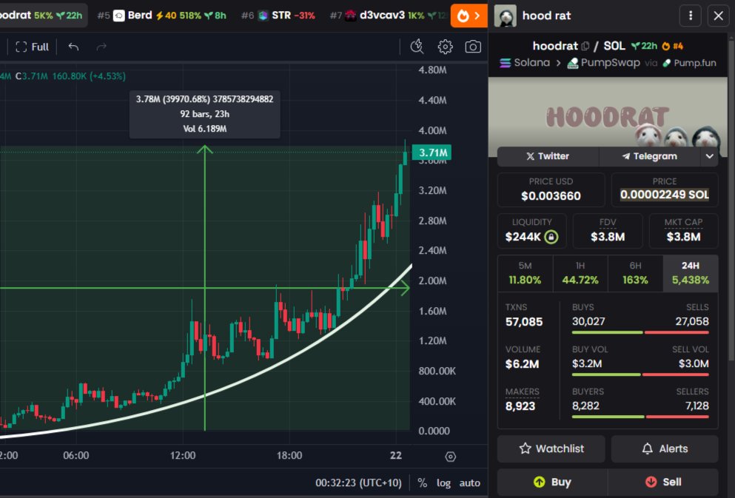Click the Solana chain label
735x498 pixels.
click(525, 63)
